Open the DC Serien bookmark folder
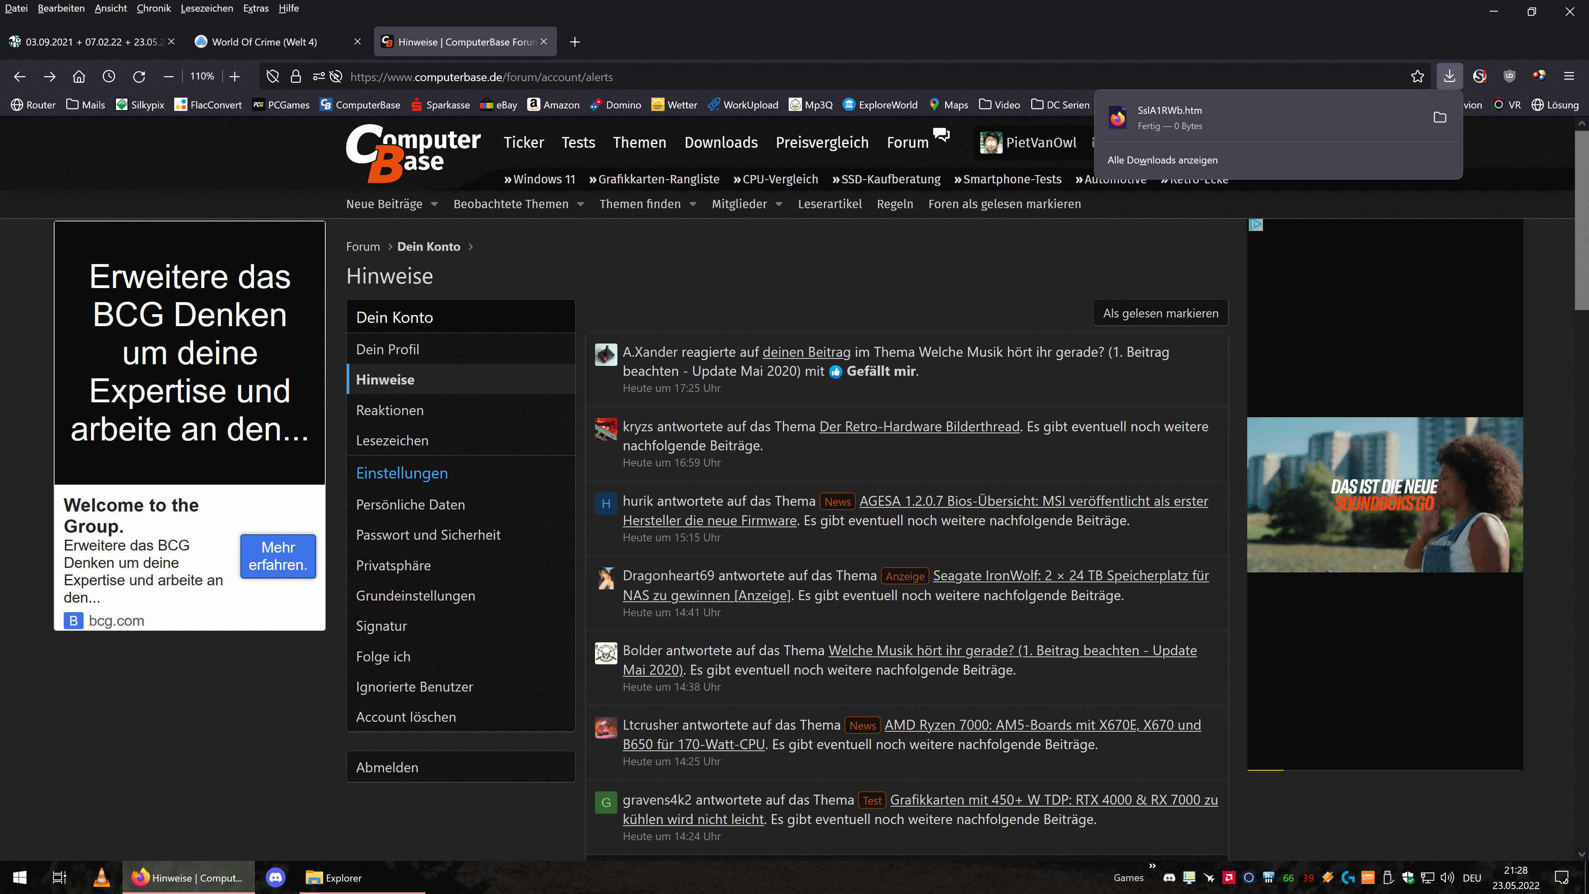The height and width of the screenshot is (894, 1589). click(x=1060, y=105)
